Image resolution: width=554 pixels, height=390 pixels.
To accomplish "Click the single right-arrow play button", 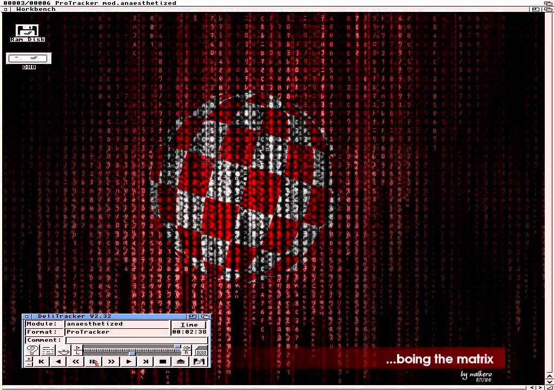I will [x=129, y=362].
